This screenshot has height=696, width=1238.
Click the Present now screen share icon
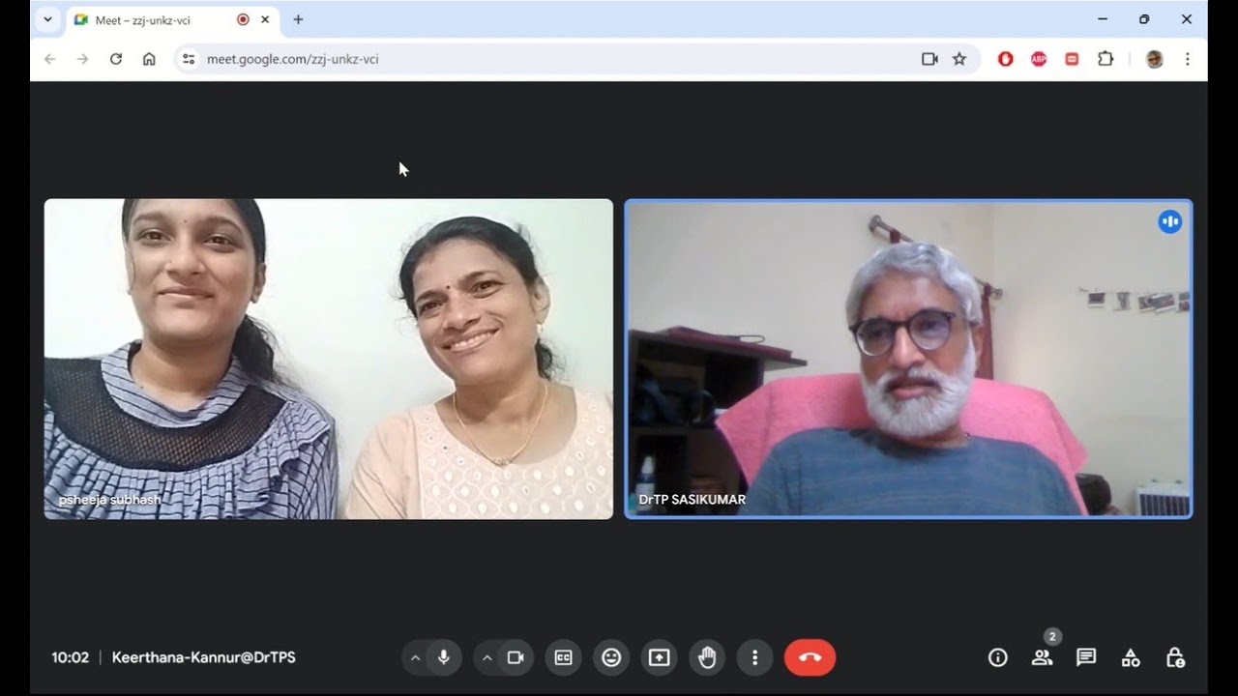click(659, 657)
